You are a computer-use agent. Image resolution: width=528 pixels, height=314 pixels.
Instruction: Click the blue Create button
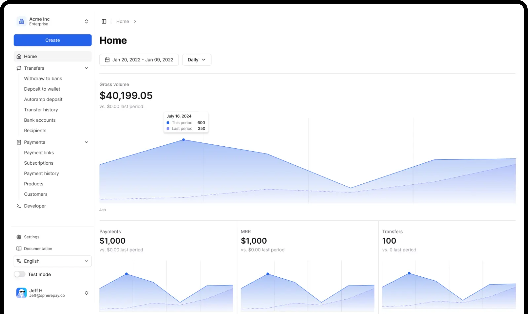point(53,40)
